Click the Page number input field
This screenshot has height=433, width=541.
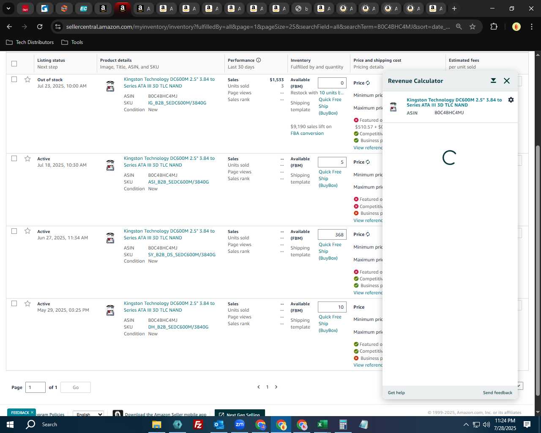36,387
